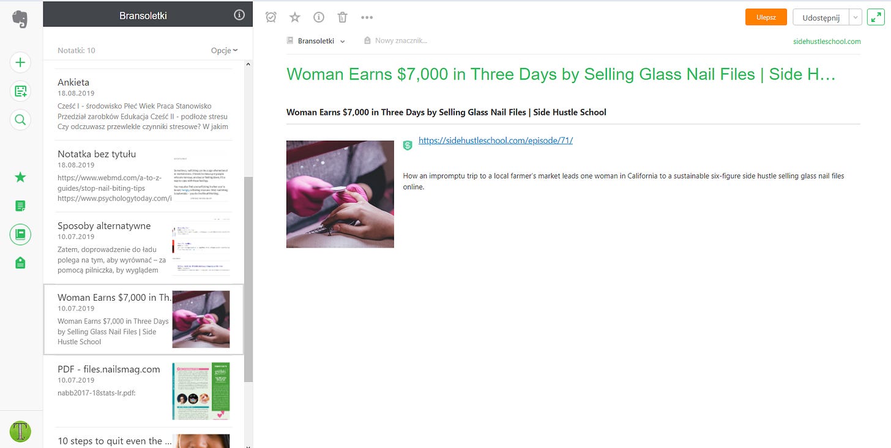Open Shortcuts star in sidebar
Viewport: 891px width, 448px height.
click(x=20, y=177)
